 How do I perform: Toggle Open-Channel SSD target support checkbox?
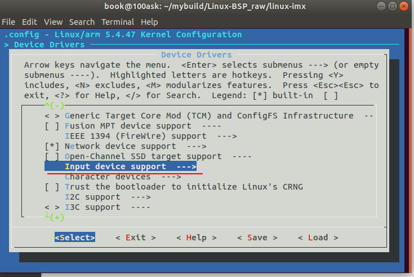52,156
